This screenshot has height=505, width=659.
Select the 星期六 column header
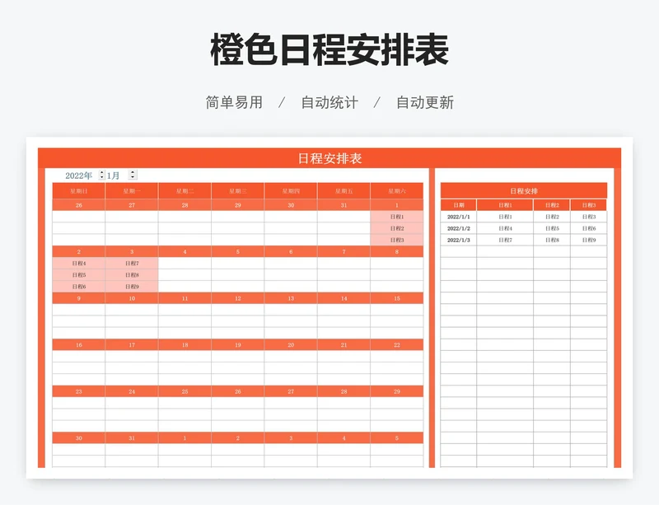(397, 191)
